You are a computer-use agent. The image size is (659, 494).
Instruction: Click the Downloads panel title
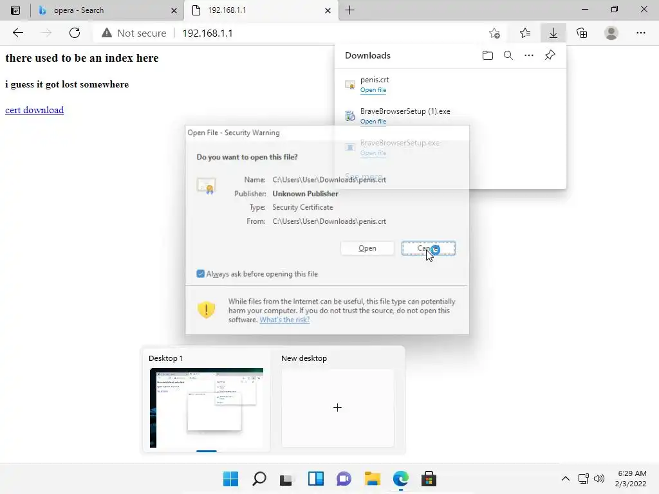[x=367, y=55]
